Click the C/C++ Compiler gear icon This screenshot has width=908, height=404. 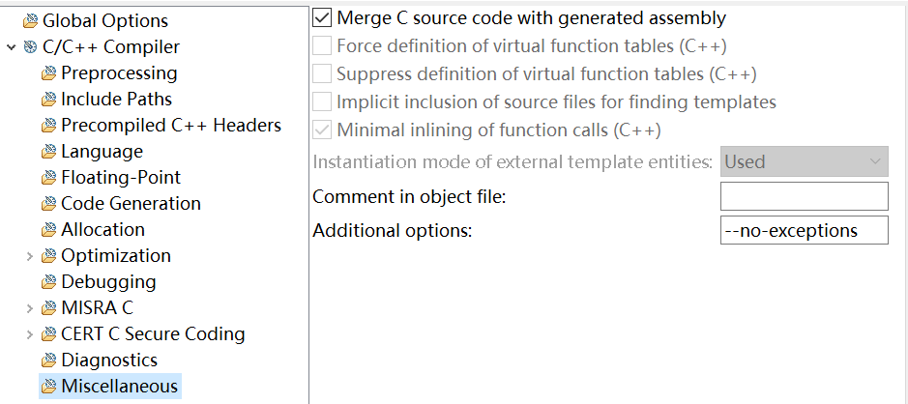click(x=30, y=47)
